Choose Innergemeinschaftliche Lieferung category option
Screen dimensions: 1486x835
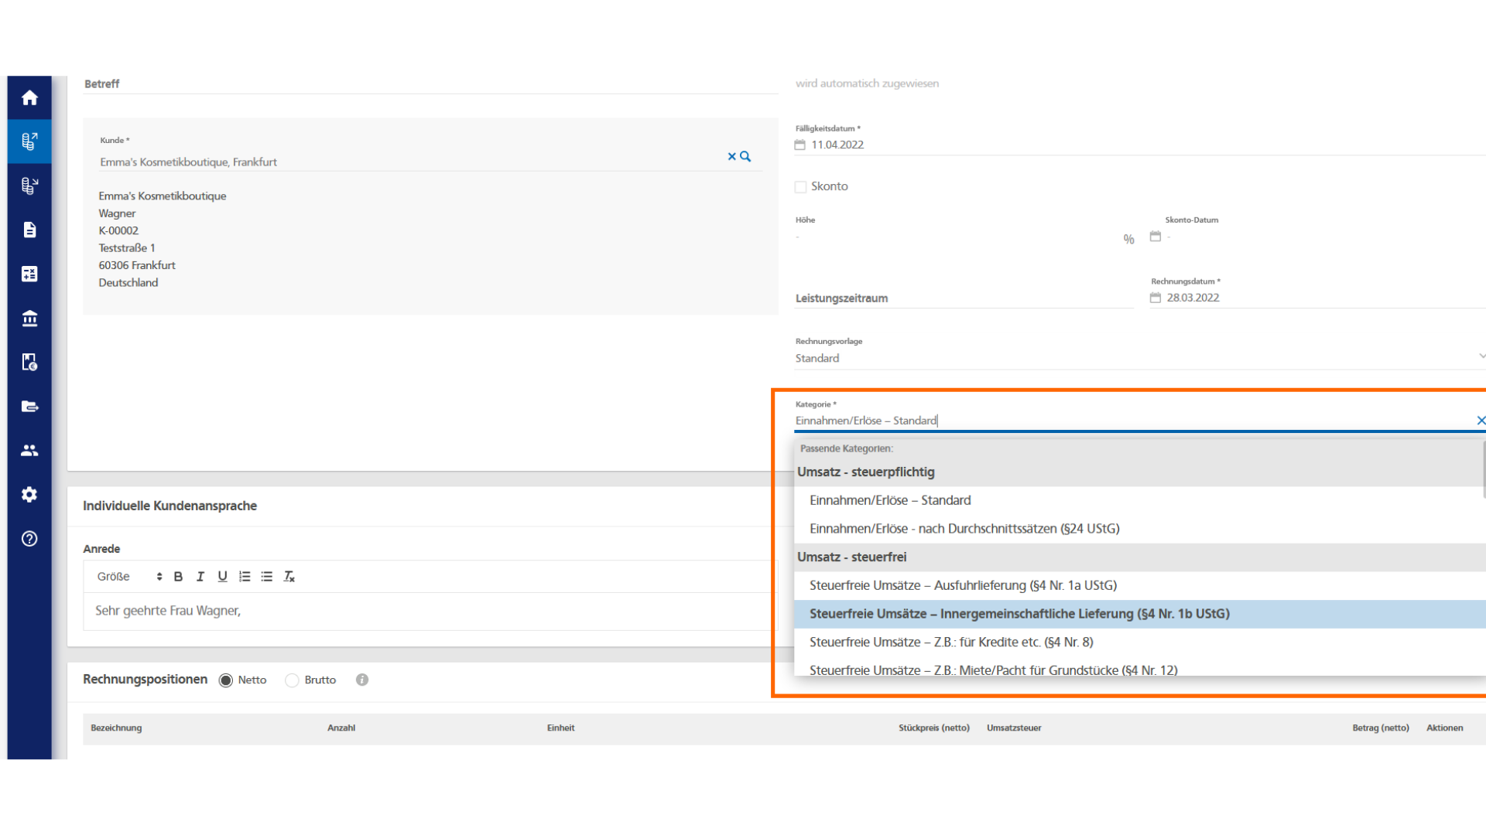point(1140,614)
